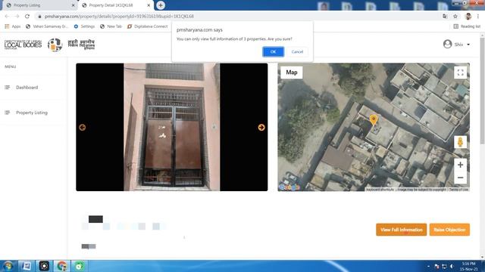Open the Chrome three-dot menu
485x272 pixels.
coord(478,17)
